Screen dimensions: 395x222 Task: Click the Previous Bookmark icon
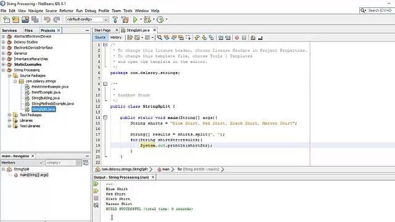[197, 38]
